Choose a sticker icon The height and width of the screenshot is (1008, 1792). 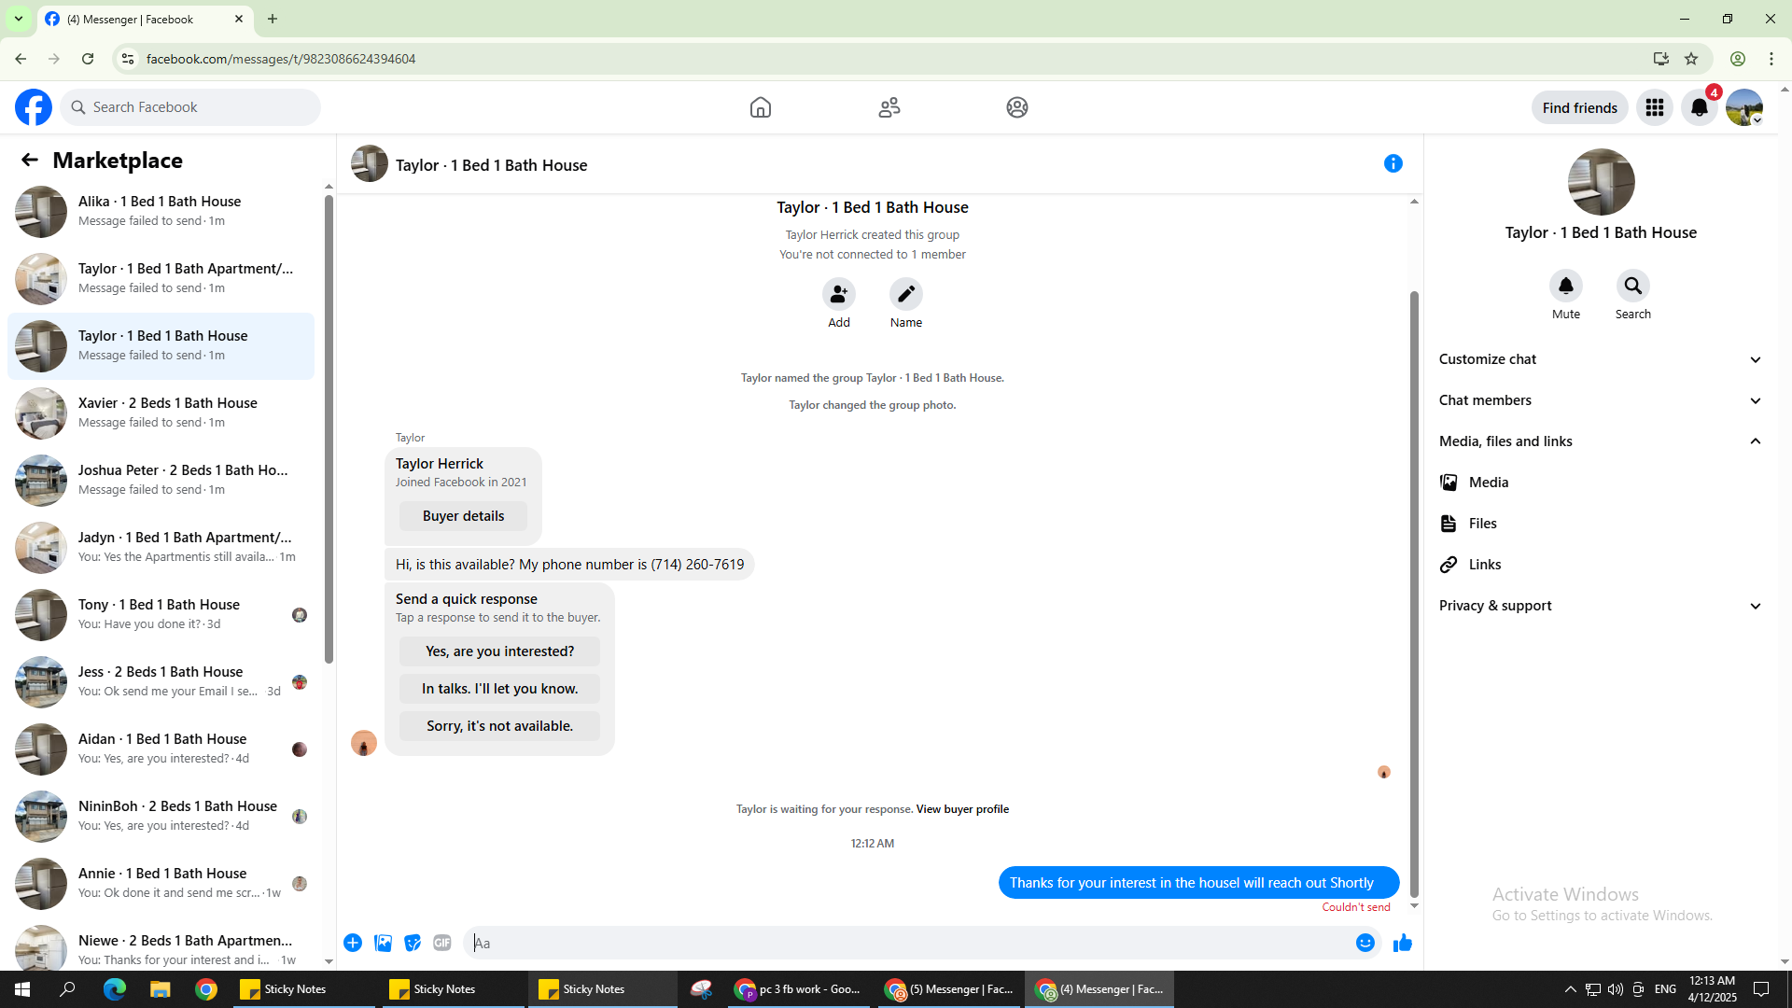pyautogui.click(x=413, y=943)
